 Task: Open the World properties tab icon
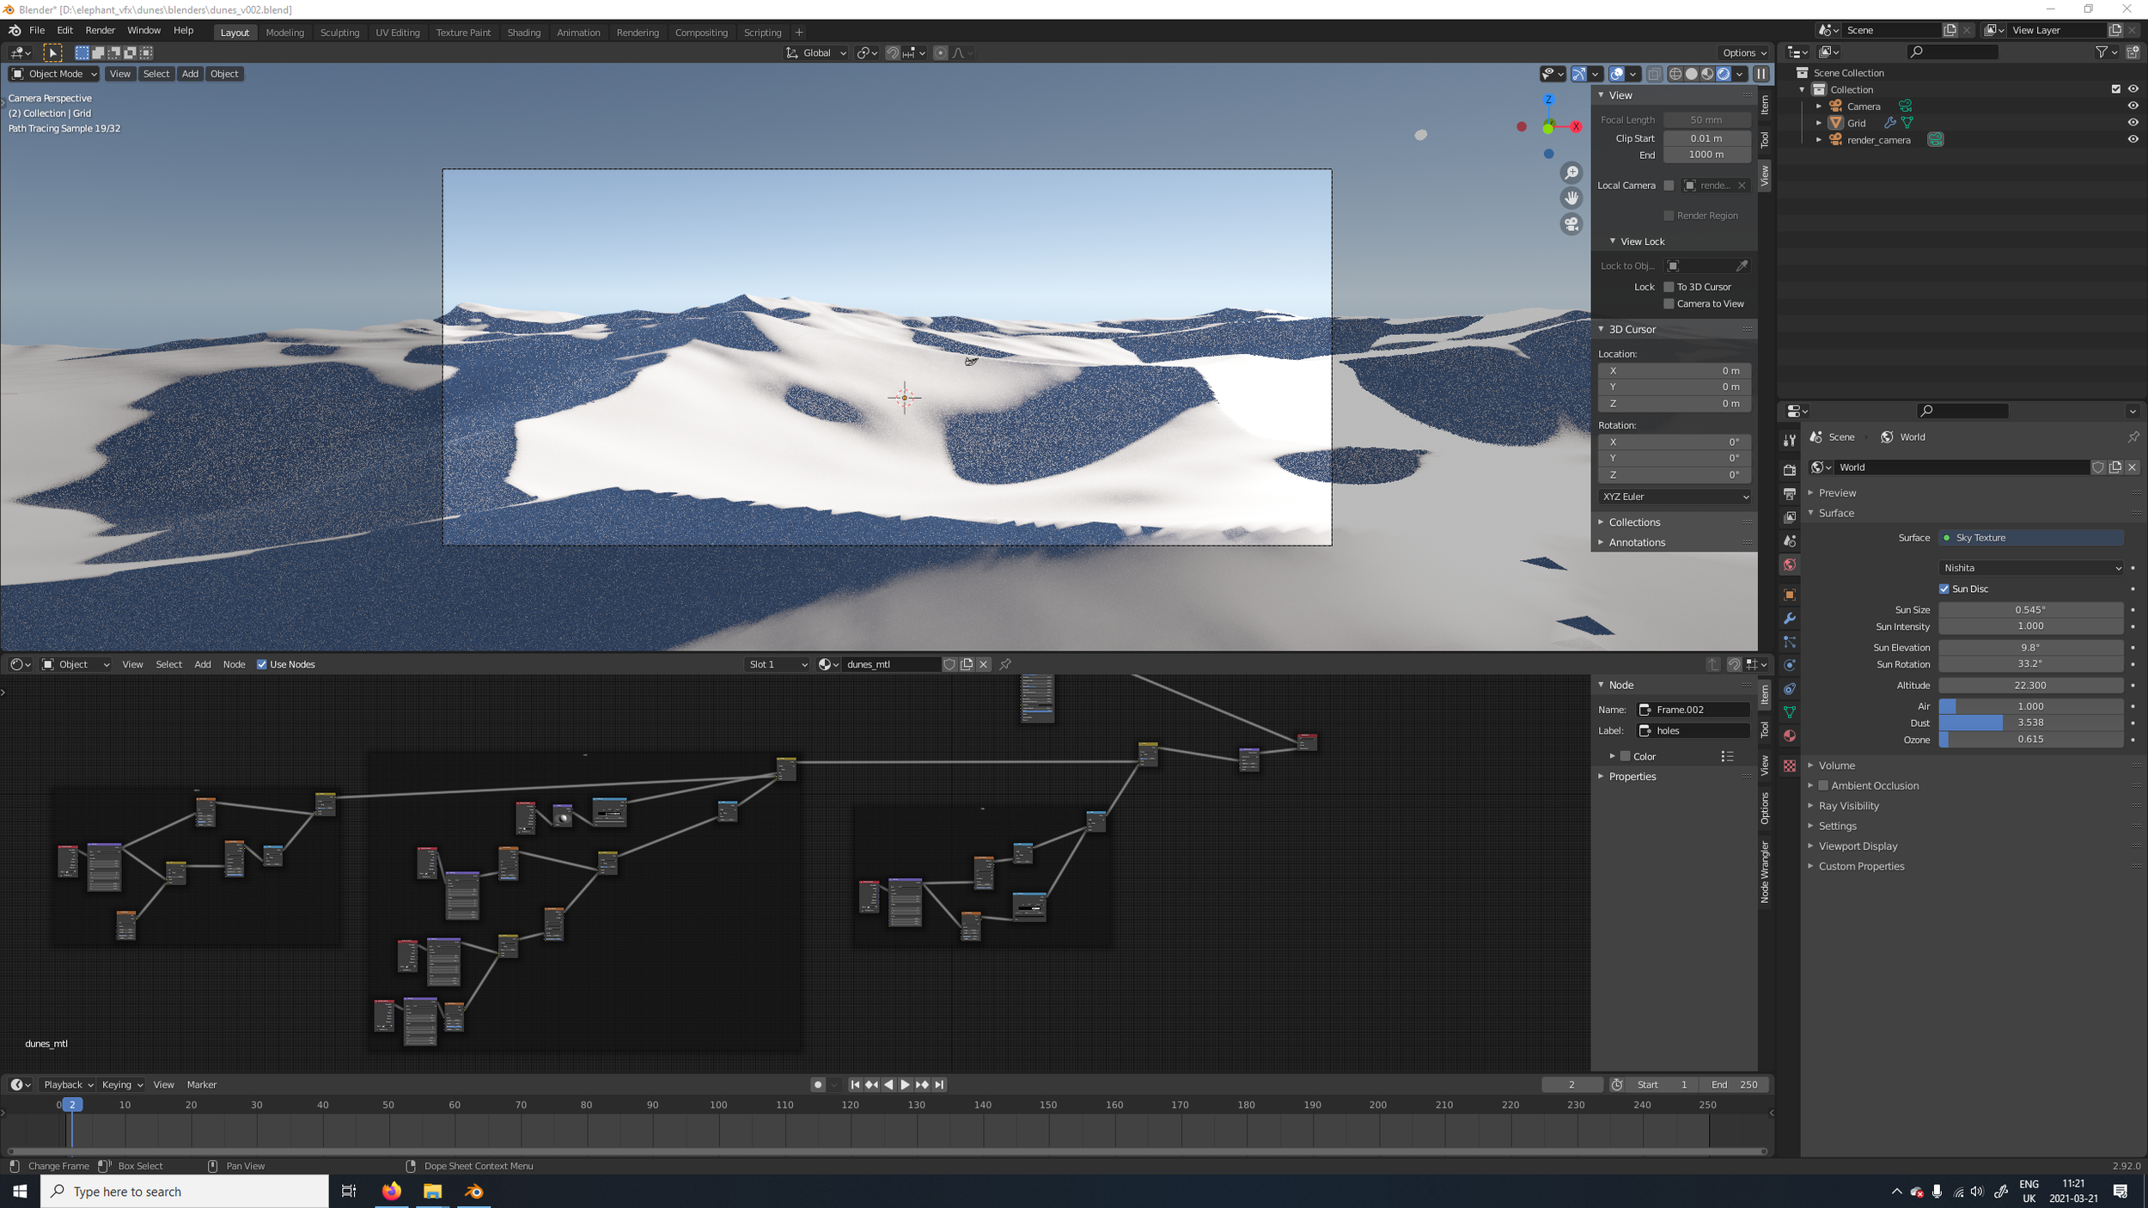pyautogui.click(x=1790, y=564)
